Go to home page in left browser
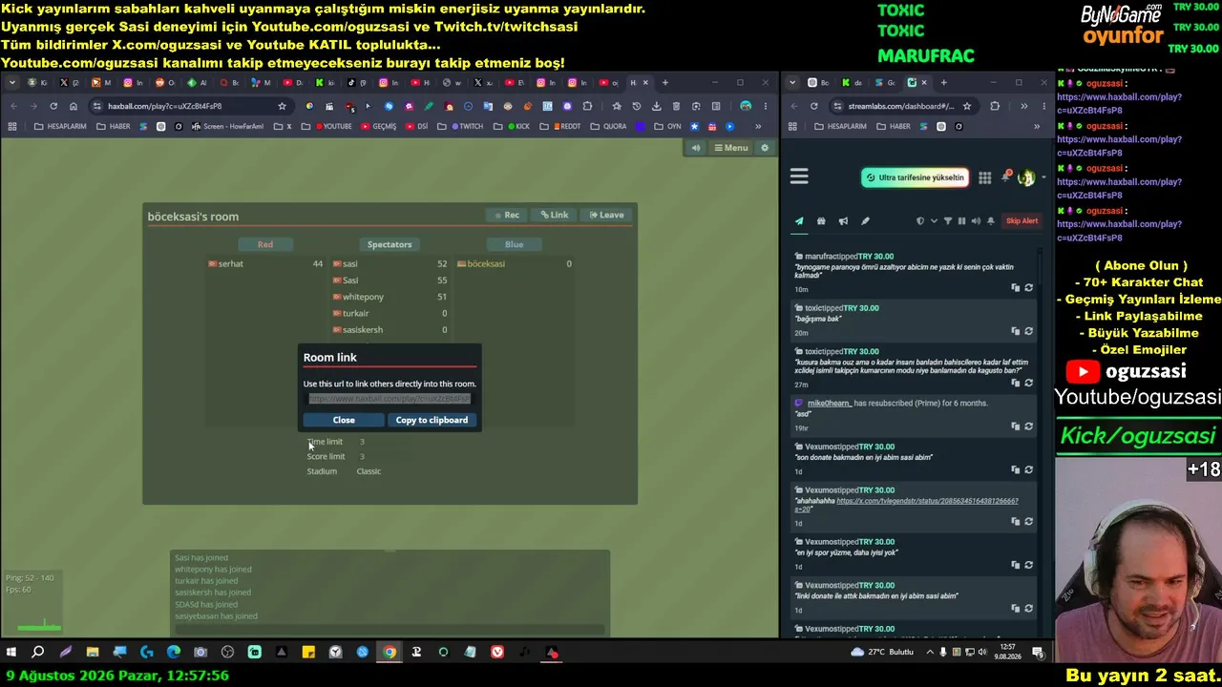Screen dimensions: 1222x687 coord(74,106)
